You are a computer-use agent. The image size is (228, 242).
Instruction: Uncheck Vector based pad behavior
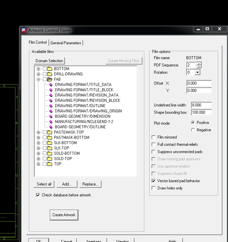pos(154,181)
